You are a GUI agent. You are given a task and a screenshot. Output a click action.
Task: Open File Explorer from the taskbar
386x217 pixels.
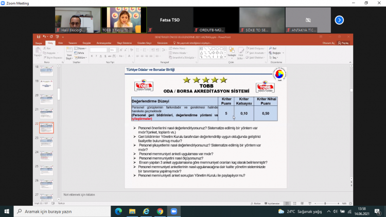point(133,211)
